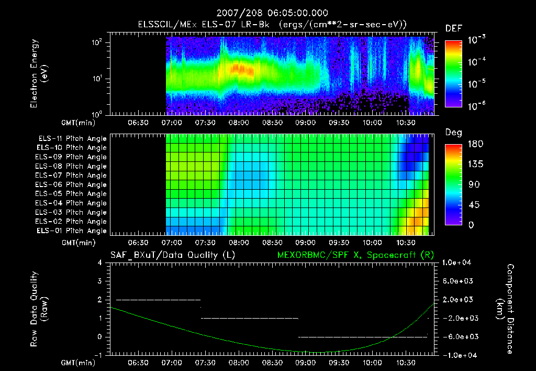Click the 1.0e+04 right axis label

[x=456, y=263]
